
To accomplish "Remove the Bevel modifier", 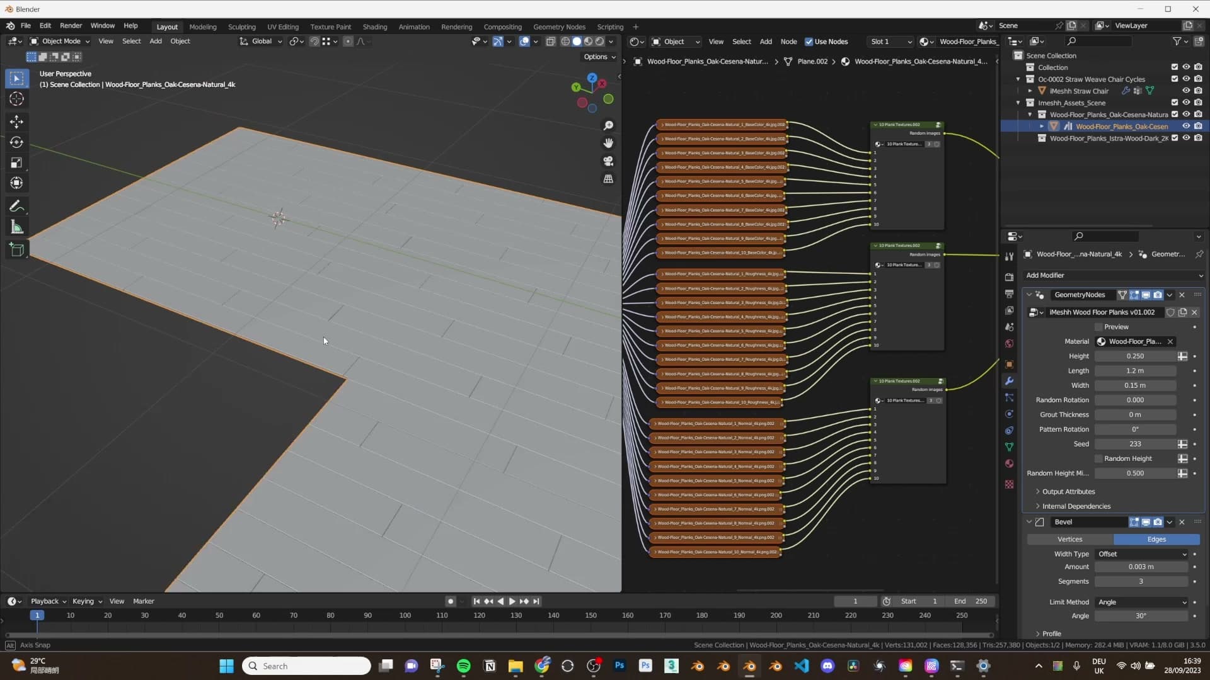I will coord(1182,522).
